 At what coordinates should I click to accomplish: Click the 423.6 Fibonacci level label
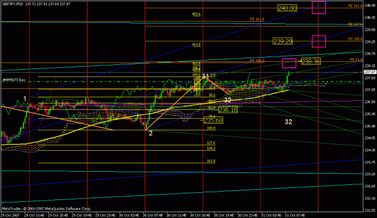196,14
